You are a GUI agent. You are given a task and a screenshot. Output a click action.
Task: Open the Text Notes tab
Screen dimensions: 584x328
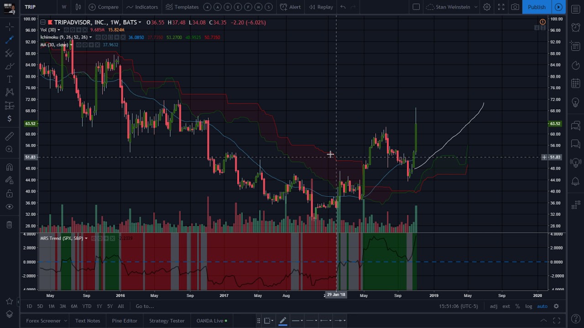pos(88,321)
